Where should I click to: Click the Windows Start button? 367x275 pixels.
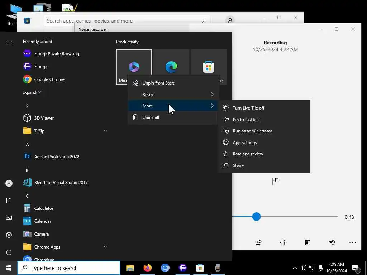pyautogui.click(x=9, y=268)
